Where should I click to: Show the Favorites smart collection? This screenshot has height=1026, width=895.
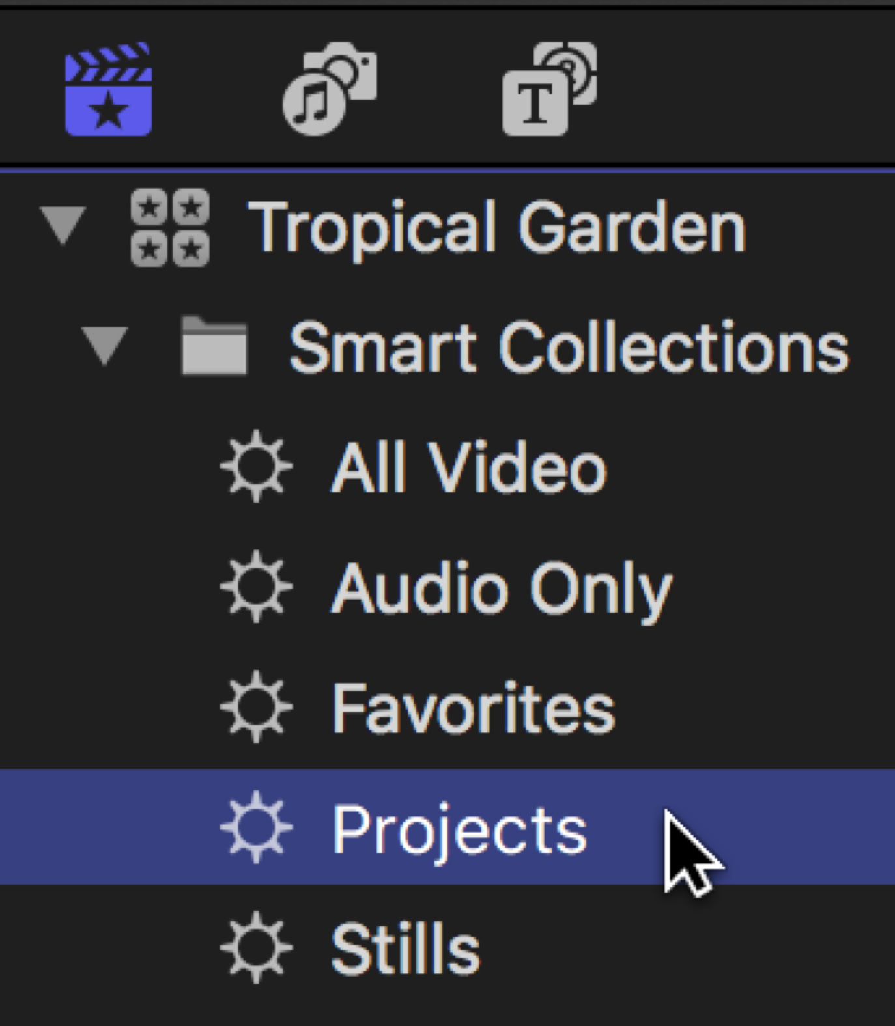(x=473, y=708)
